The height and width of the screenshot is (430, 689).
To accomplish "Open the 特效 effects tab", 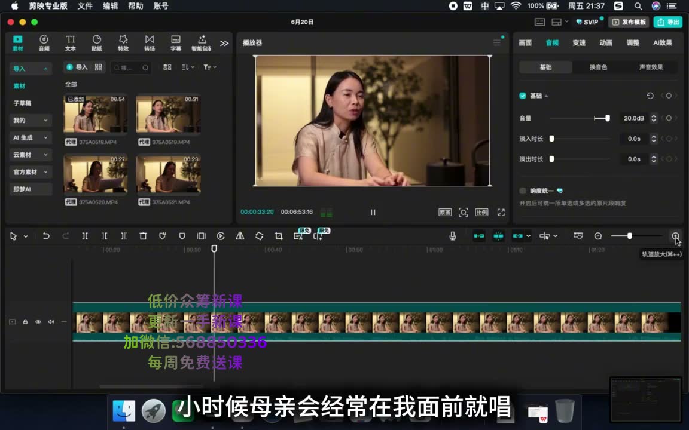I will (123, 43).
